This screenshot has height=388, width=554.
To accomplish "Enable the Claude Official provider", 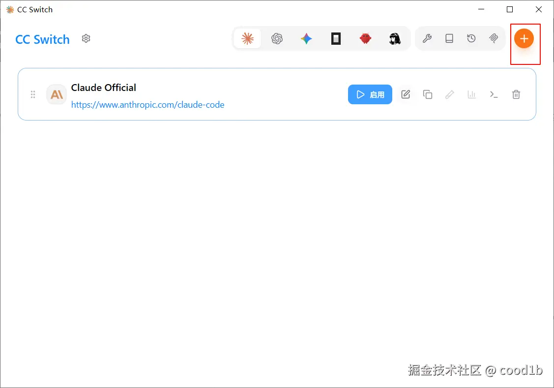I will [370, 94].
